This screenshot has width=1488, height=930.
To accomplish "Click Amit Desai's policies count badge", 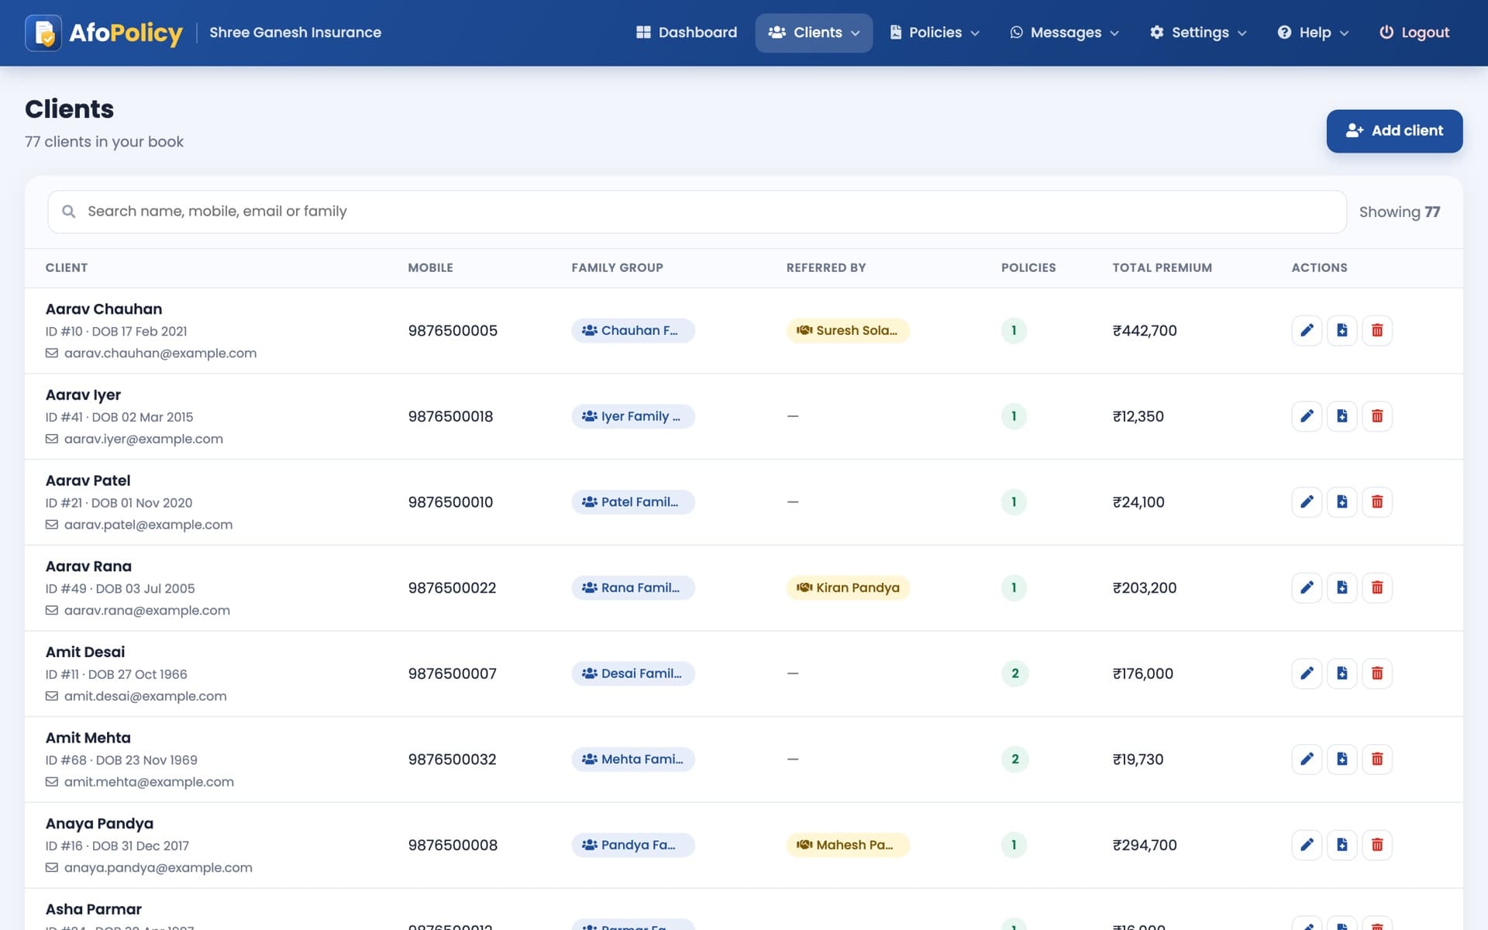I will pyautogui.click(x=1014, y=673).
